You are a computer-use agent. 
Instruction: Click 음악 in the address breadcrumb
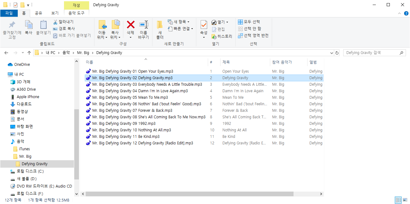66,53
